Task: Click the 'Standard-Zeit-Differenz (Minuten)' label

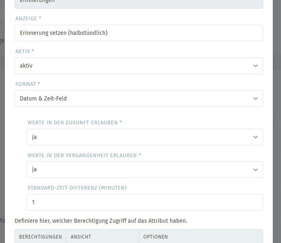Action: pyautogui.click(x=77, y=188)
